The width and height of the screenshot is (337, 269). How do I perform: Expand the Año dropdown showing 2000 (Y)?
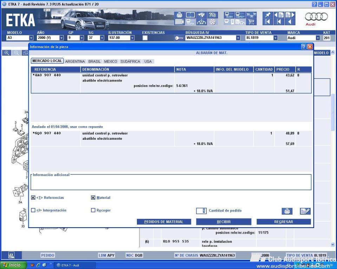[61, 38]
